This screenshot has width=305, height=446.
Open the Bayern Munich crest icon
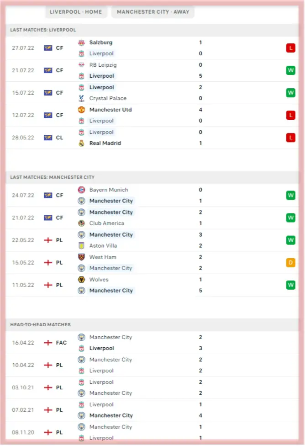[x=81, y=190]
